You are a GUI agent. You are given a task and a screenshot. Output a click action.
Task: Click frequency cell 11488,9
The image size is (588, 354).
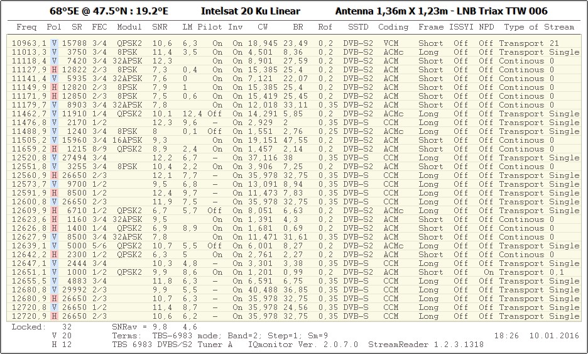[29, 131]
